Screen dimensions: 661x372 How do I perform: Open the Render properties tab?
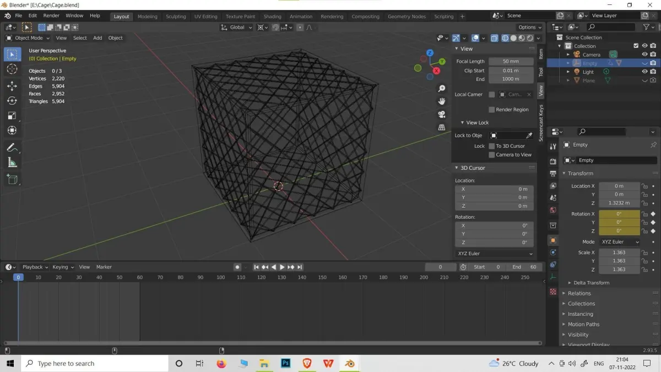click(553, 161)
